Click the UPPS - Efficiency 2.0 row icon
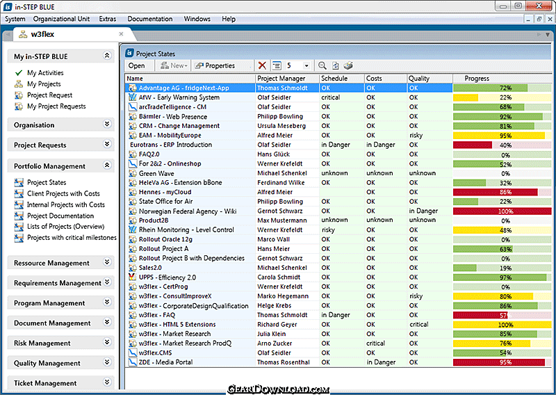Viewport: 556px width, 395px height. pyautogui.click(x=133, y=277)
